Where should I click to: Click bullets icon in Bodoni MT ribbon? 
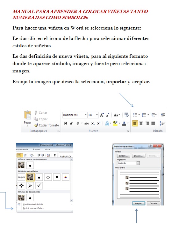[135, 115]
